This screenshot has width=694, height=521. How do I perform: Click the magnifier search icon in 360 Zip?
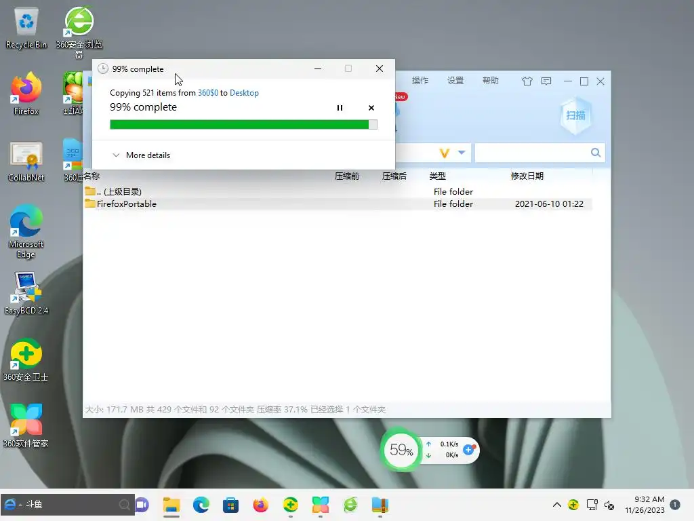pos(596,153)
